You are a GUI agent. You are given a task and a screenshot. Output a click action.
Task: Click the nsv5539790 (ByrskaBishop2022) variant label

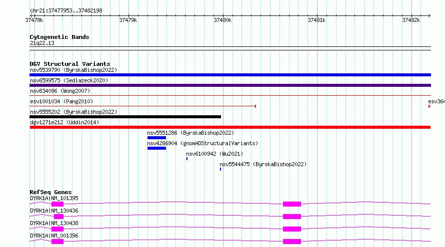click(73, 70)
